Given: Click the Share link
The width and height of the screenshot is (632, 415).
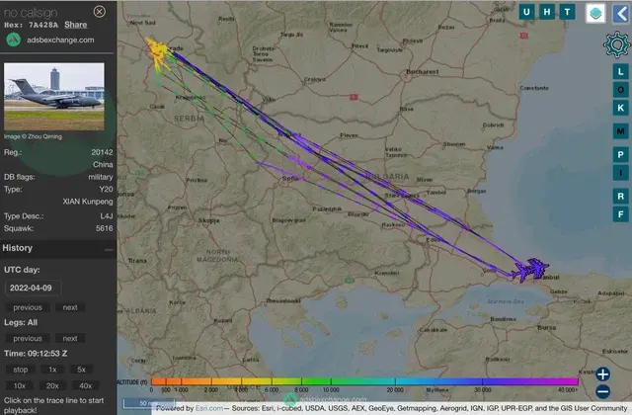Looking at the screenshot, I should (76, 25).
